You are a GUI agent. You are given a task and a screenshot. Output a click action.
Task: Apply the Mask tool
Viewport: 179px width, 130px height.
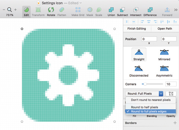pos(90,12)
